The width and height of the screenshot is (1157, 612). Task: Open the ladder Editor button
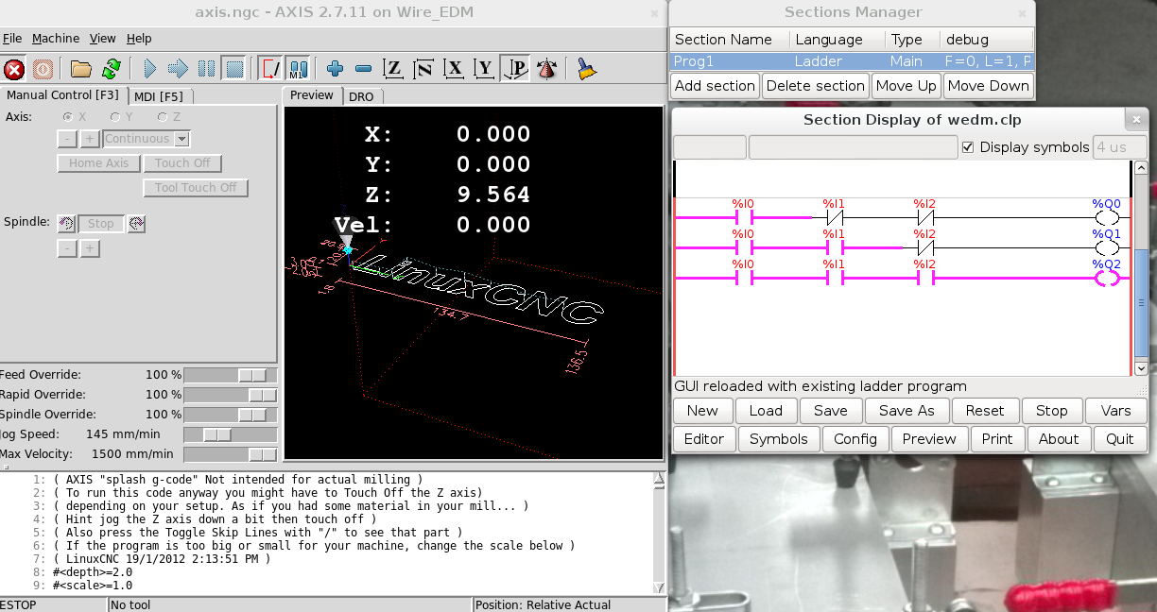(703, 439)
